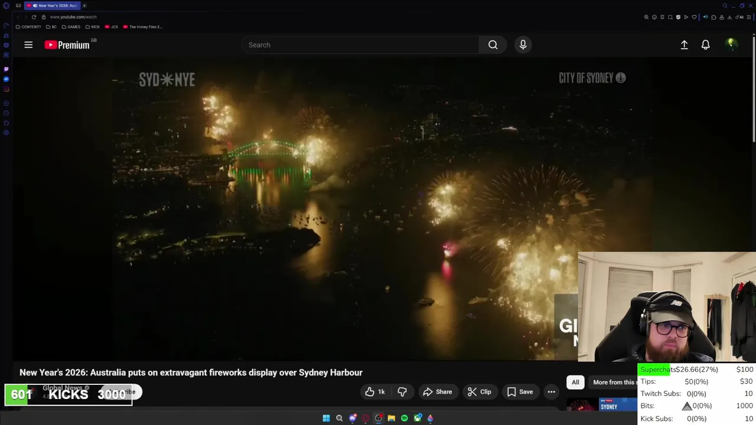Open 'The Honey Files E...' bookmark
756x425 pixels.
point(142,27)
